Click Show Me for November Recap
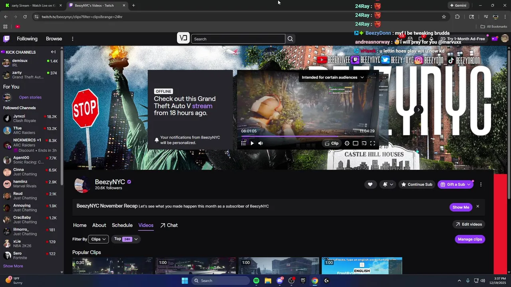 pos(461,207)
